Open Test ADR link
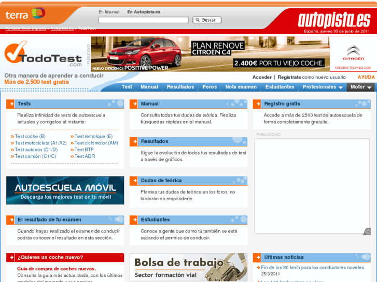Viewport: 377px width, 282px height. [85, 156]
